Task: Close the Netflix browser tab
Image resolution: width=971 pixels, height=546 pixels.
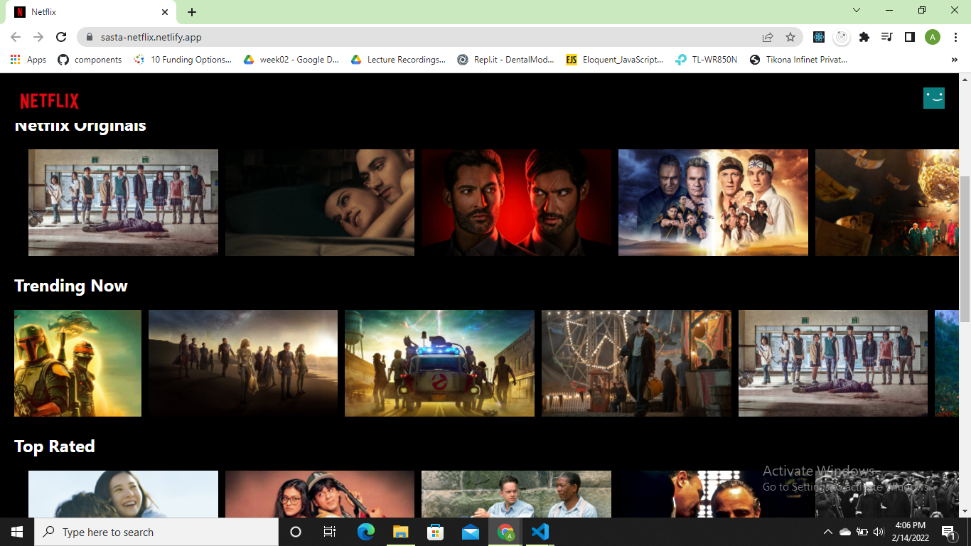Action: pos(165,12)
